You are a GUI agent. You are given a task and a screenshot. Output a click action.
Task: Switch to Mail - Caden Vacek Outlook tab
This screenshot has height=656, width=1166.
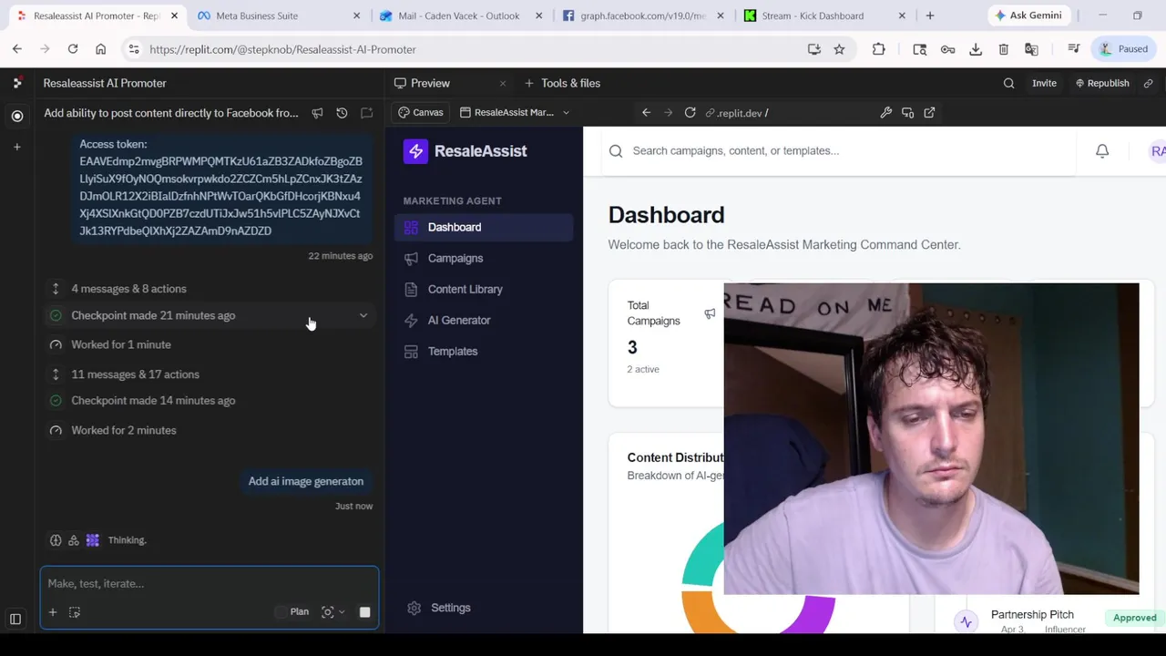(x=458, y=15)
